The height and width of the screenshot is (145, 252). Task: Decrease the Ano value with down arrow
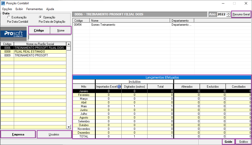[228, 15]
